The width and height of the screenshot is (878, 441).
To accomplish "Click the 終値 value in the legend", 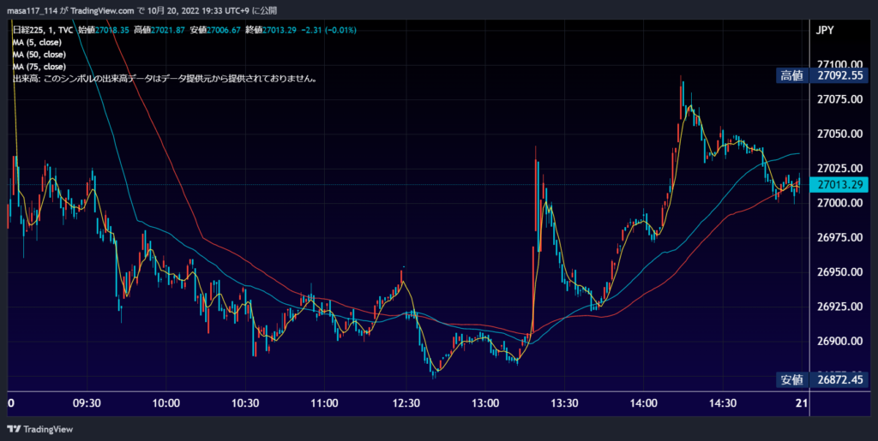I will pos(270,30).
